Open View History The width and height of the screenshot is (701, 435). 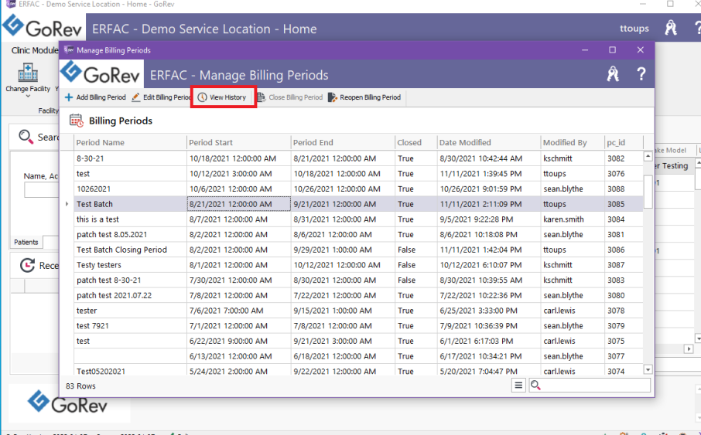click(222, 97)
